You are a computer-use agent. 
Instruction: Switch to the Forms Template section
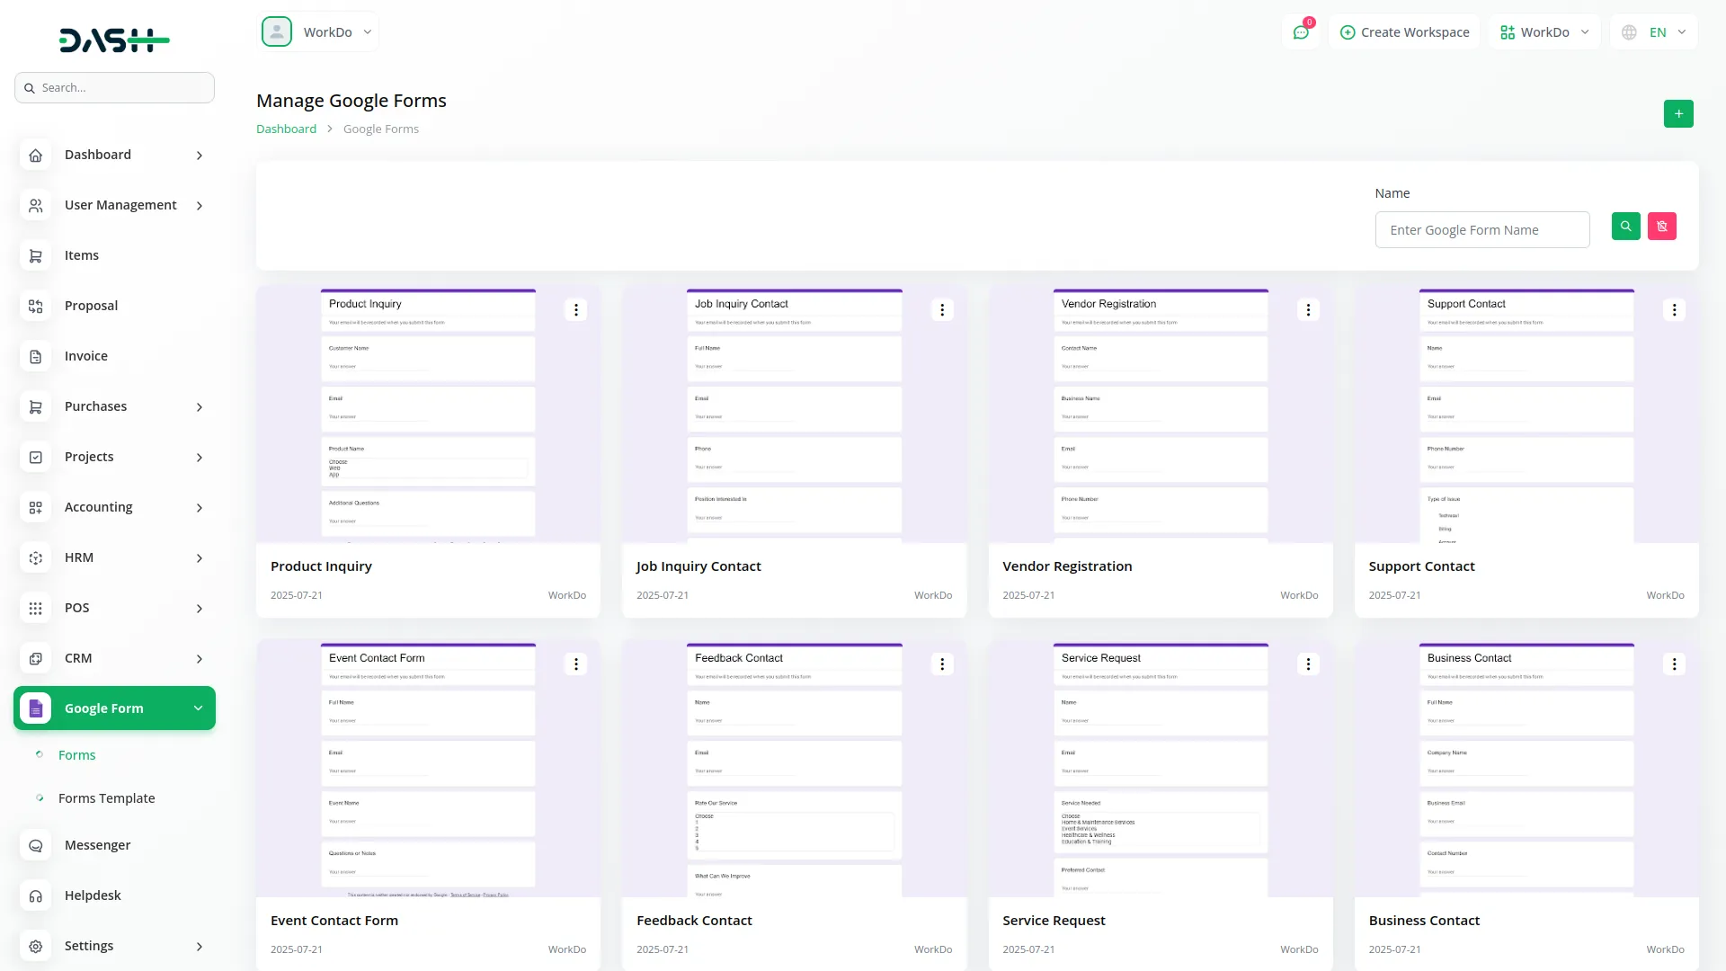point(107,797)
